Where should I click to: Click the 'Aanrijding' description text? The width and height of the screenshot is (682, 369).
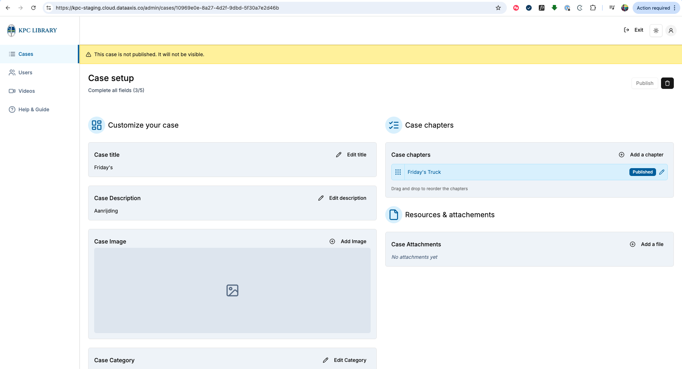coord(106,211)
